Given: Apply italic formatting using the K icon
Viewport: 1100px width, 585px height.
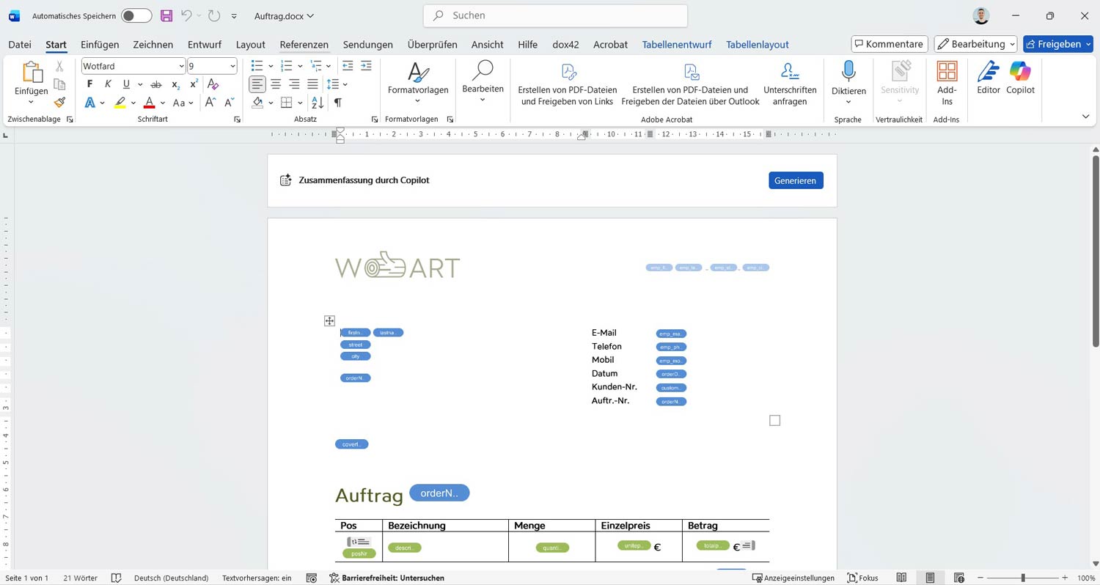Looking at the screenshot, I should pyautogui.click(x=107, y=84).
